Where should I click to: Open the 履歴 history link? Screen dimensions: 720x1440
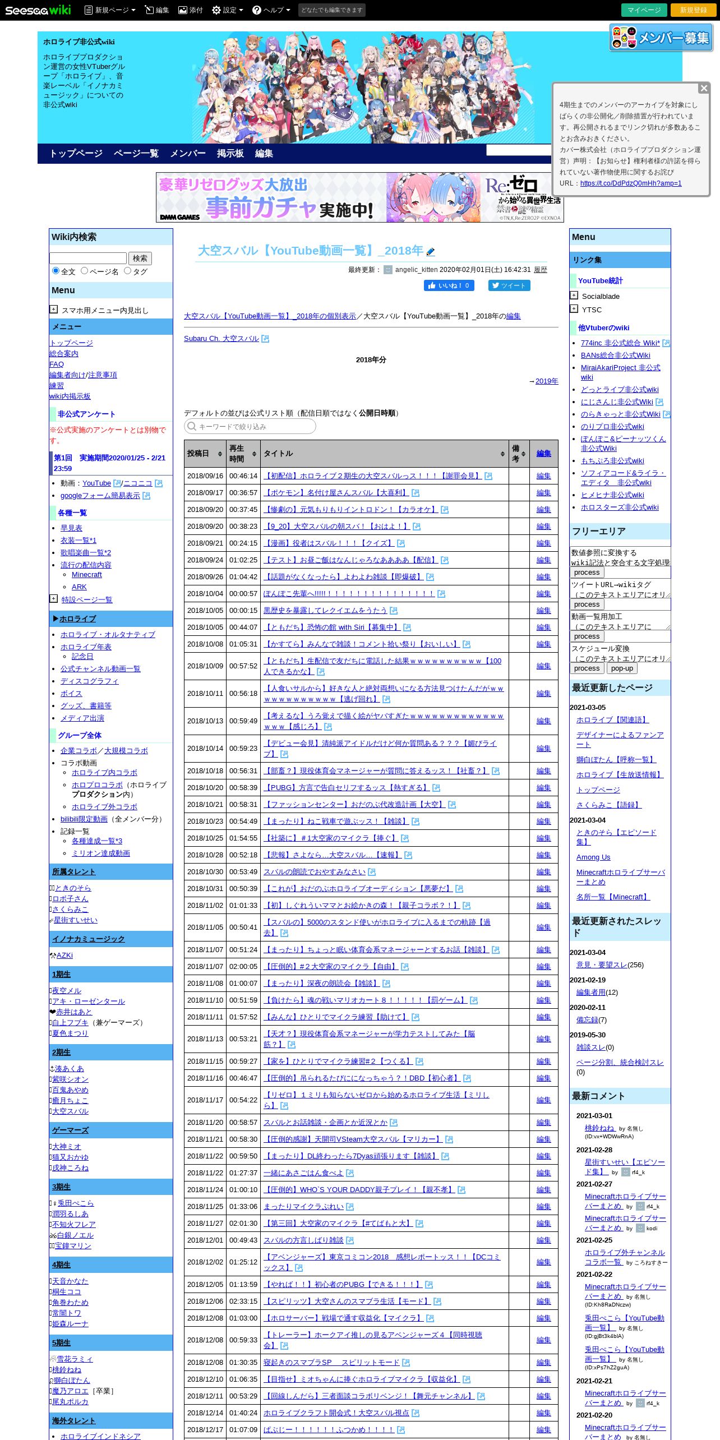(x=541, y=270)
